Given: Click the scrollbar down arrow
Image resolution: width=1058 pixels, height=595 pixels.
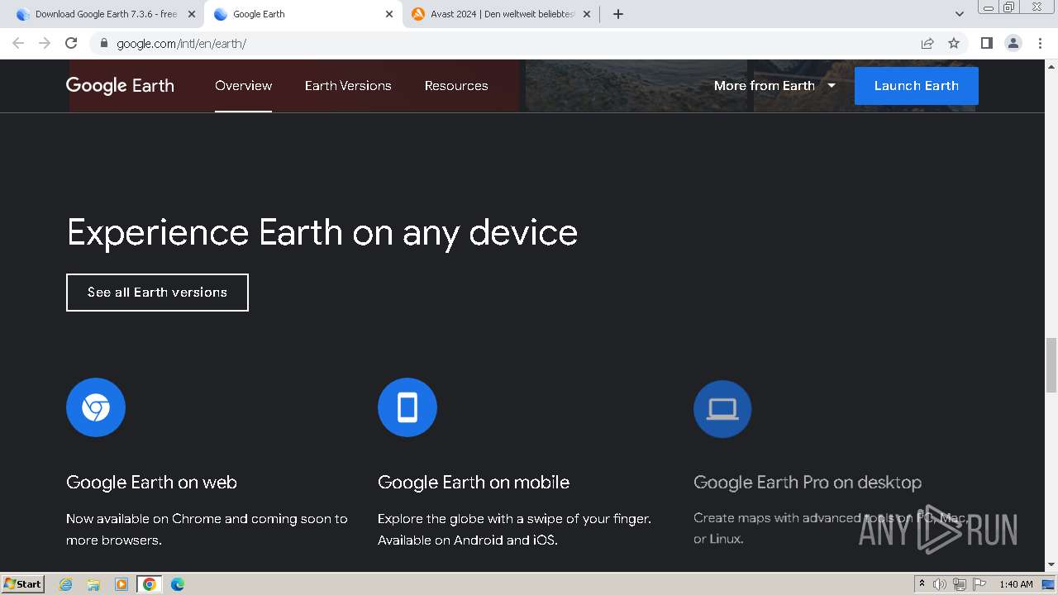Looking at the screenshot, I should coord(1051,564).
